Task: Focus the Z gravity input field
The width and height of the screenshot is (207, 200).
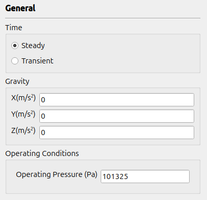Action: coord(117,132)
